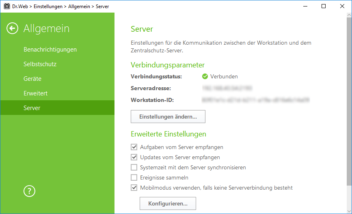Image resolution: width=352 pixels, height=214 pixels.
Task: Select Selbstschutz in the sidebar
Action: [40, 64]
